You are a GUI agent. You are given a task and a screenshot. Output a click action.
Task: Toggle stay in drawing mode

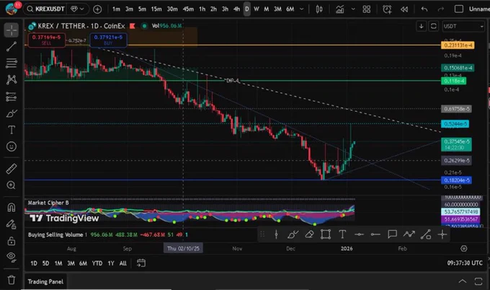12,224
